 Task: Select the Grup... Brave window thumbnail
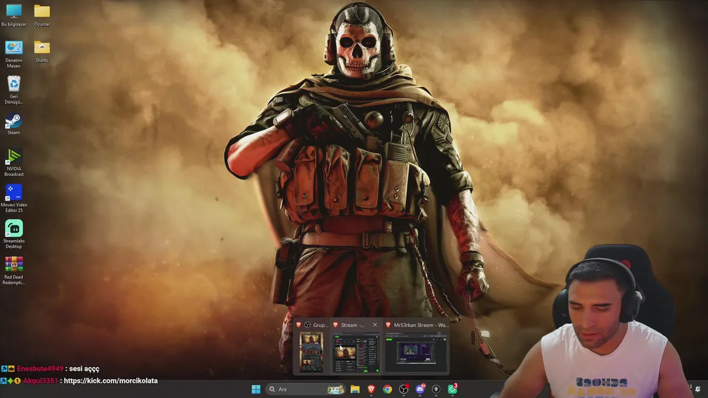tap(311, 352)
